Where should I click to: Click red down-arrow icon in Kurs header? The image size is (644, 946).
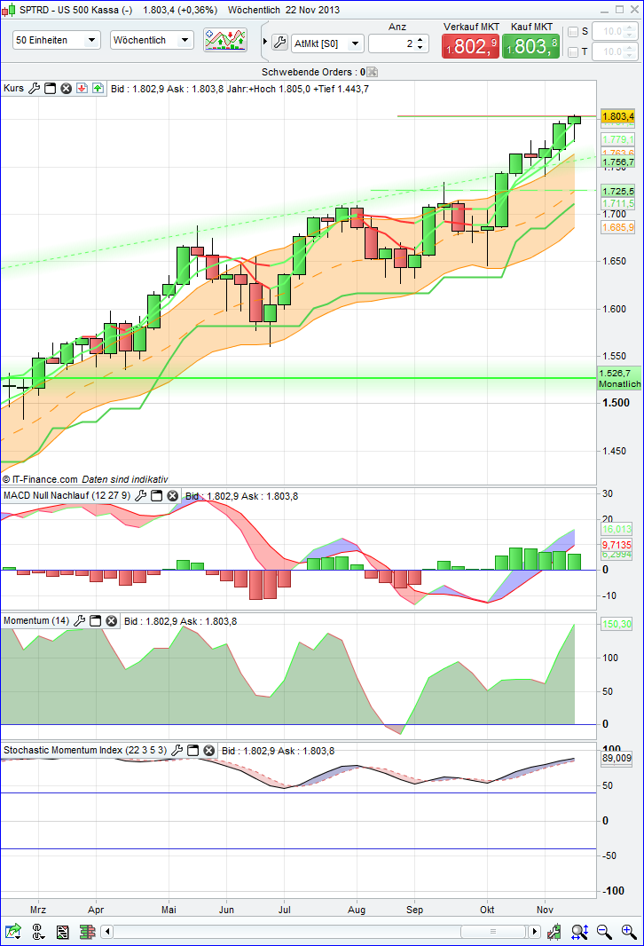click(x=81, y=89)
